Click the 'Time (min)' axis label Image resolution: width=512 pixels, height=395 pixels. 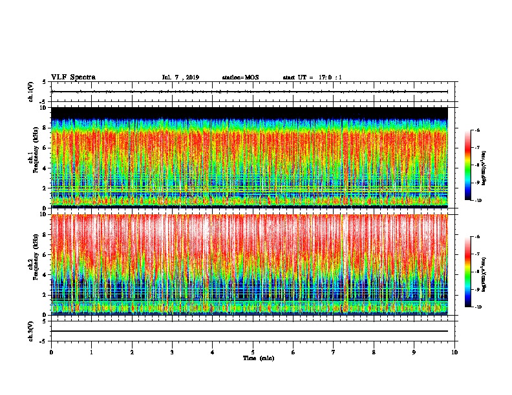pos(259,358)
